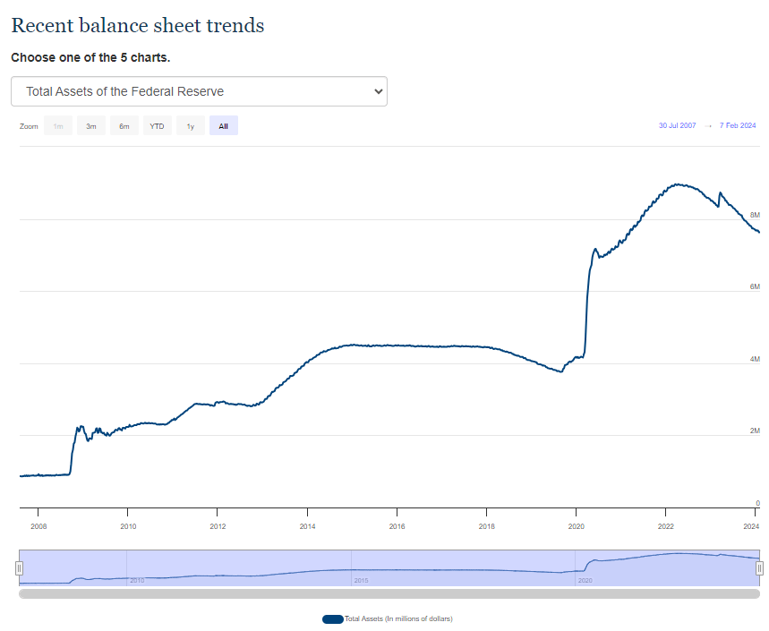The image size is (769, 631).
Task: Click the legend marker for Total Assets
Action: [x=333, y=618]
